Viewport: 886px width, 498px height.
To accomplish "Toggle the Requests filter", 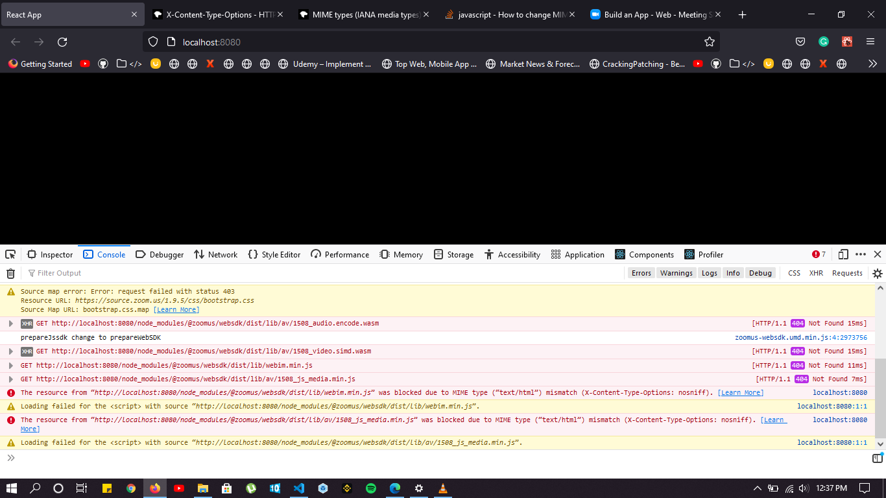I will pos(847,273).
